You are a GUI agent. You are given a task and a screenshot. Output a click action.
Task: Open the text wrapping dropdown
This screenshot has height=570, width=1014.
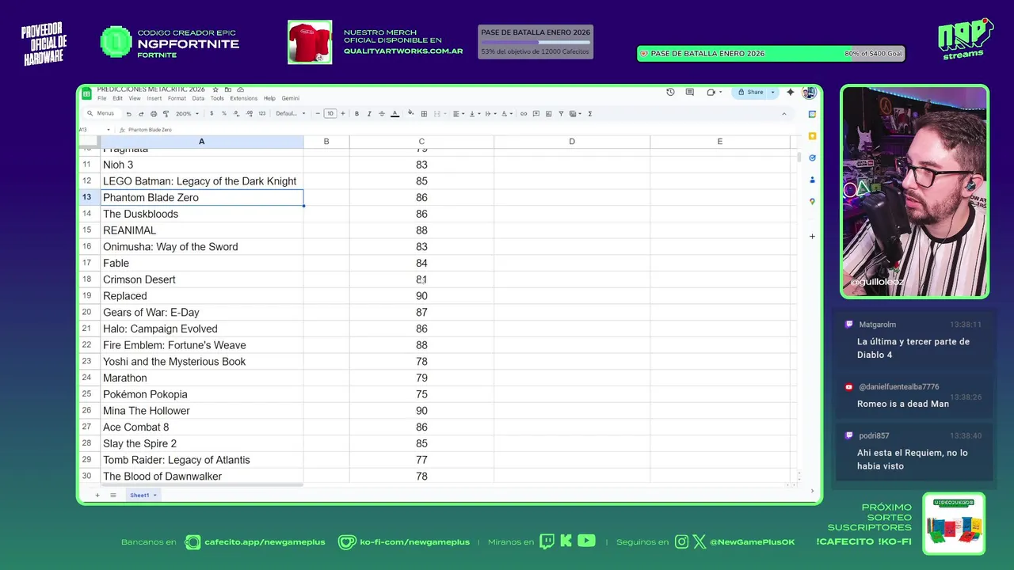coord(490,113)
